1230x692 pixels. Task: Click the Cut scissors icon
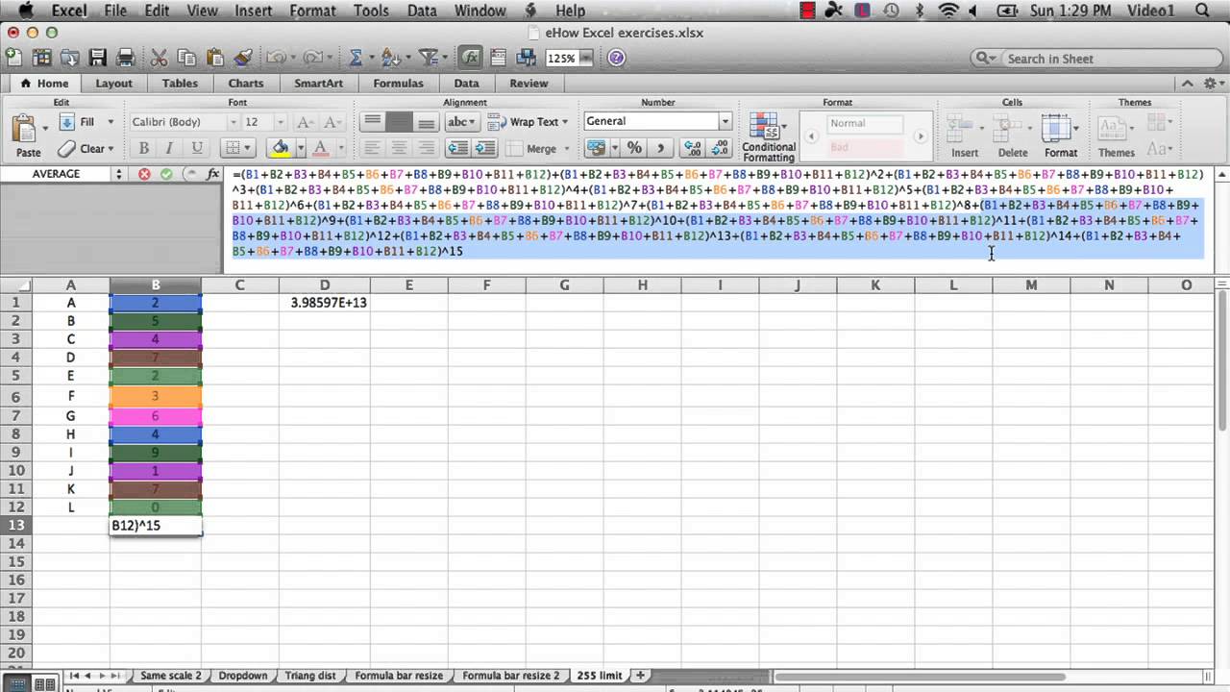click(160, 58)
